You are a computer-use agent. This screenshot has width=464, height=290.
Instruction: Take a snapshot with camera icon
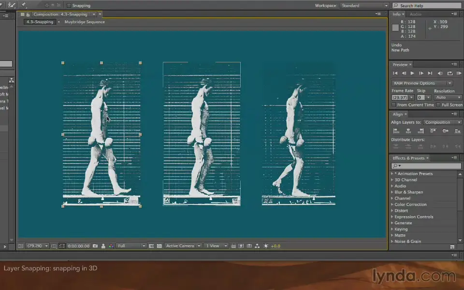[x=95, y=246]
